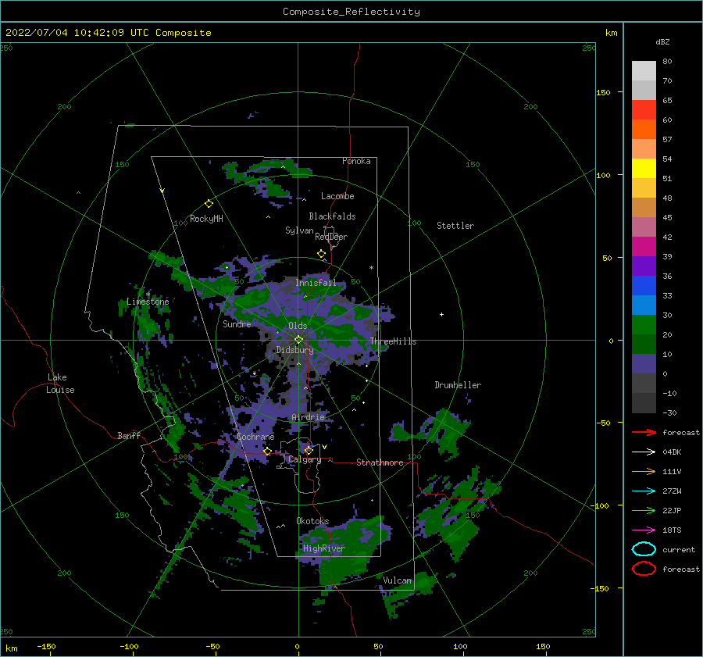
Task: Click the white plus marker east of ThreeHills
Action: coord(441,314)
